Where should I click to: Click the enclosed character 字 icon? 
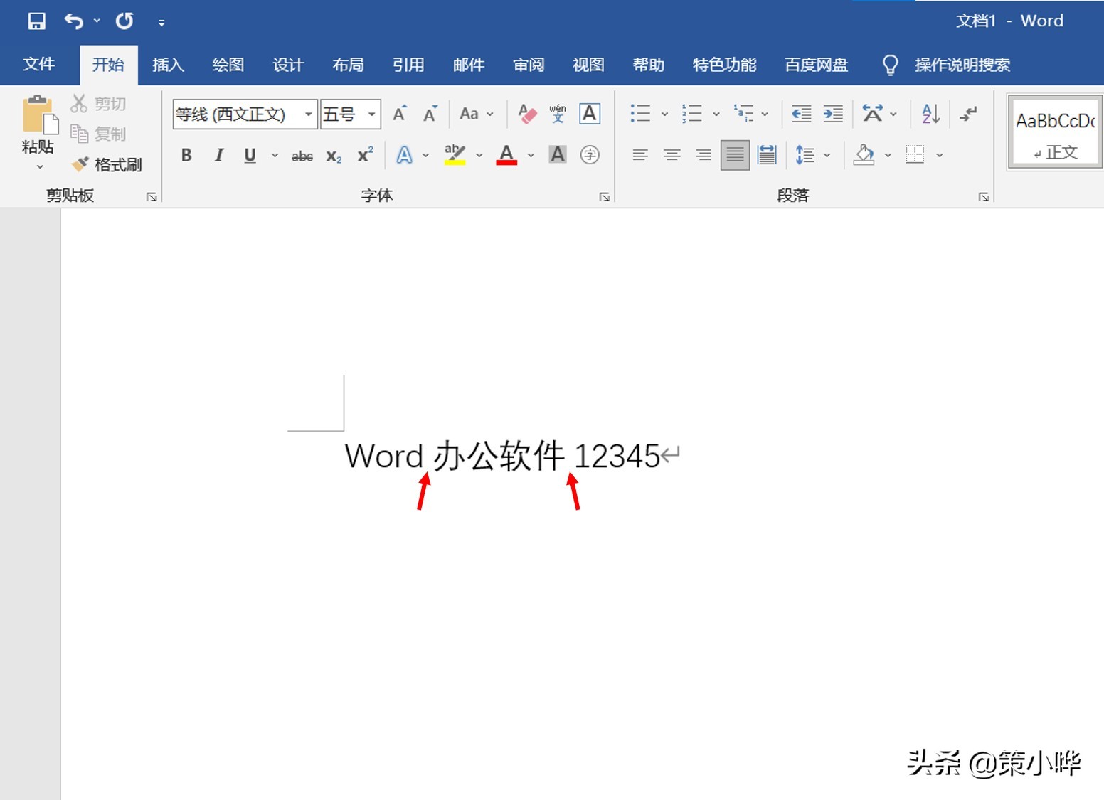590,154
